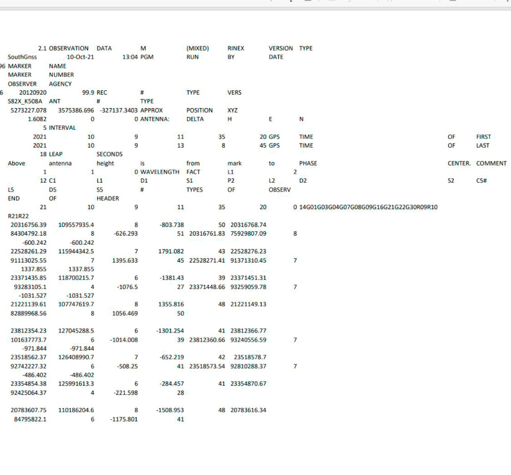Click the COMMENT cell
Screen dimensions: 511x475
[491, 163]
